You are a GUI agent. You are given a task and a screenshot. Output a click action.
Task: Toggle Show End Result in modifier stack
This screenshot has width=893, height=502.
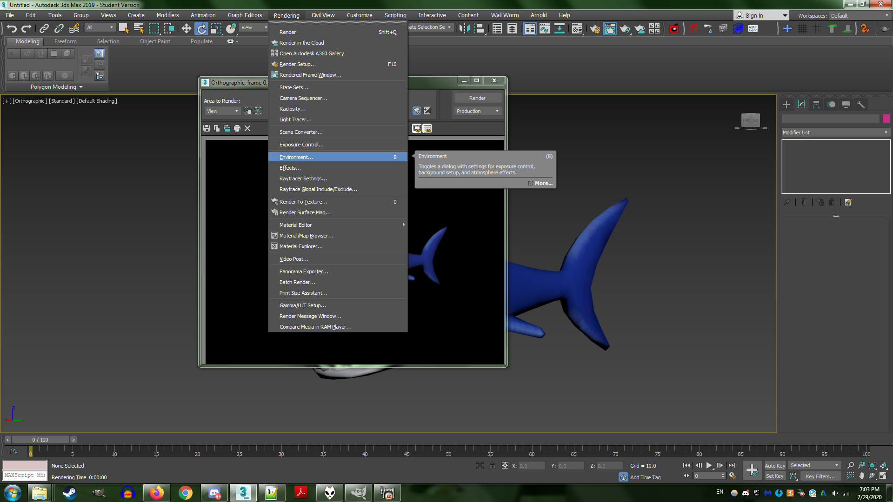pyautogui.click(x=804, y=202)
